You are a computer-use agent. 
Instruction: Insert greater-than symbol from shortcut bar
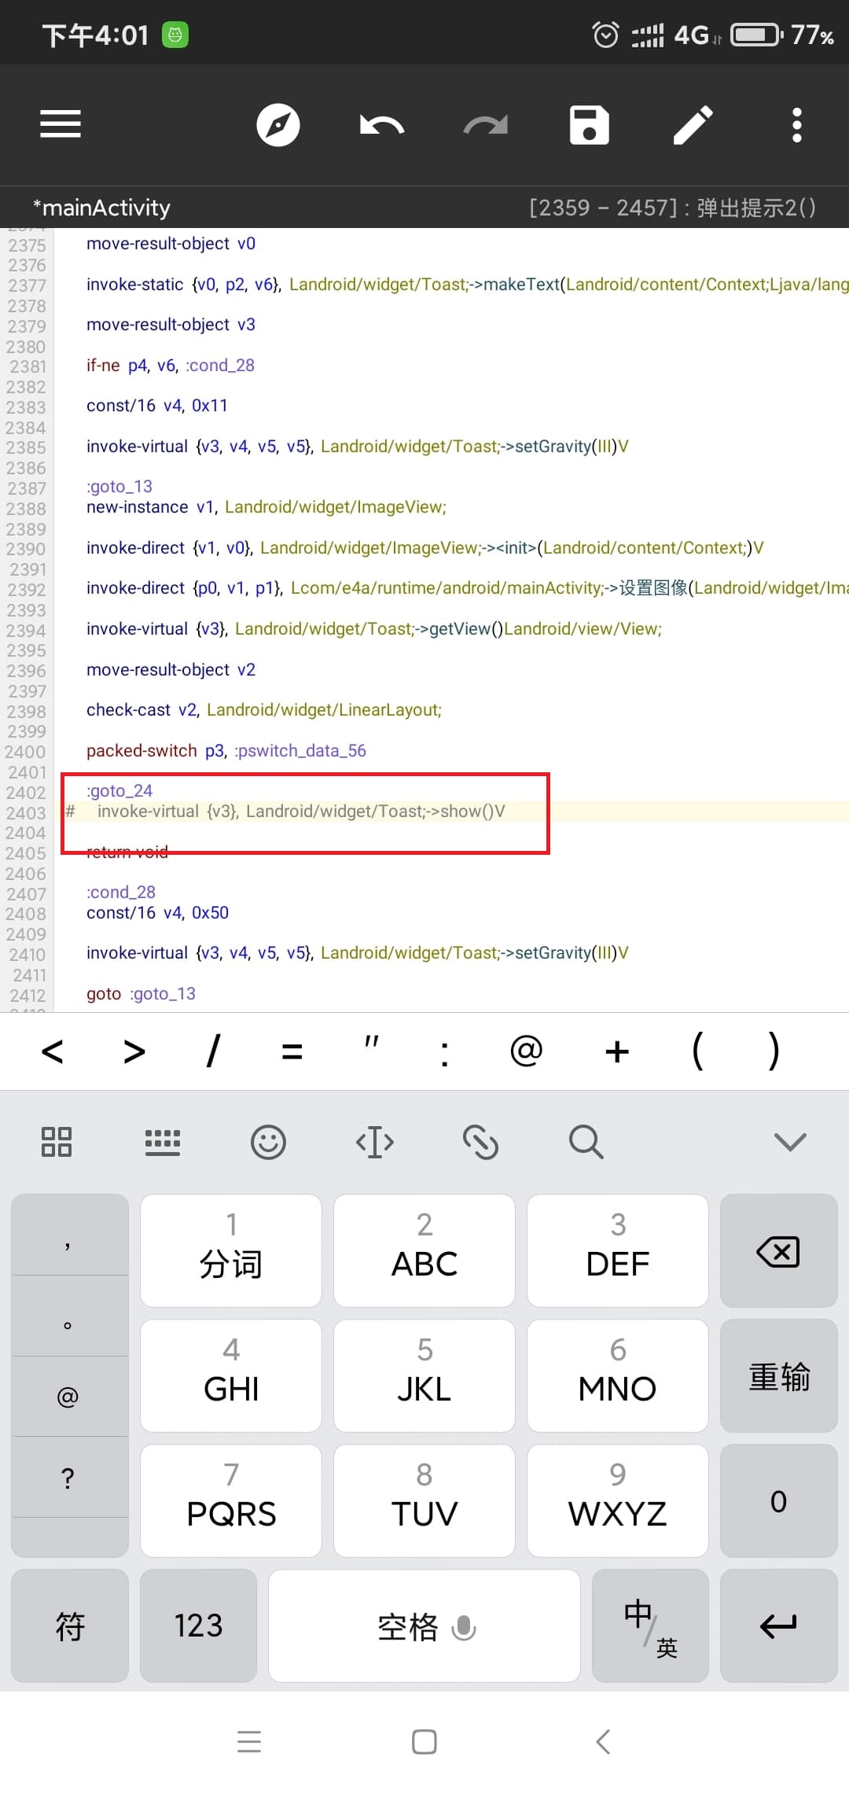tap(134, 1051)
